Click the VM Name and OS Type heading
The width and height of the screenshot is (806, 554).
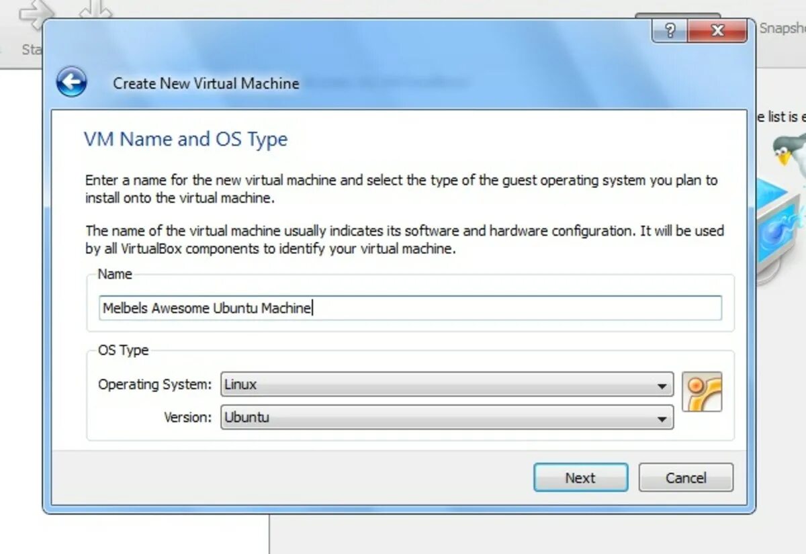click(185, 139)
